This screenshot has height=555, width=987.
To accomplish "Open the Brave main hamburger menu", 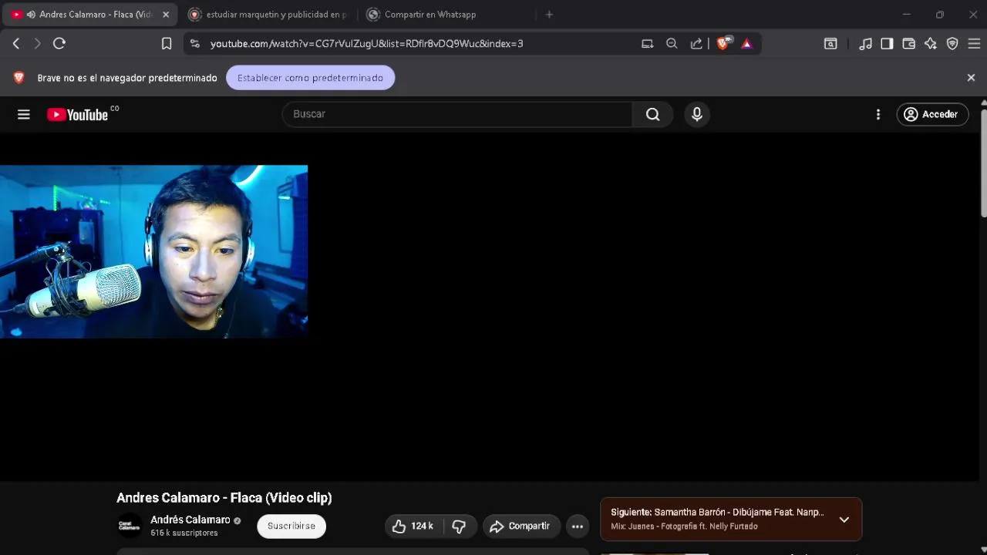I will pyautogui.click(x=974, y=44).
